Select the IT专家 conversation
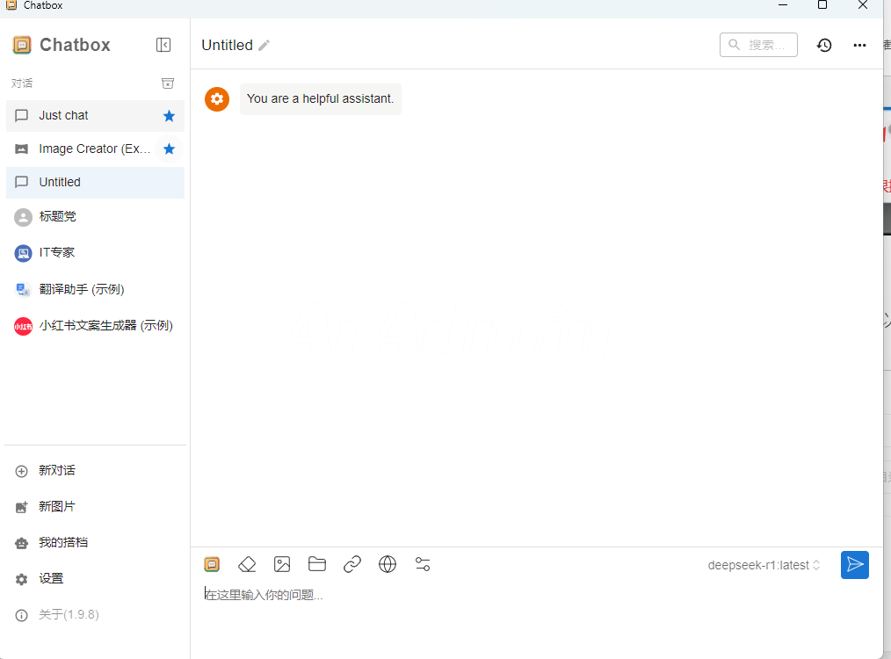Image resolution: width=891 pixels, height=659 pixels. point(57,252)
